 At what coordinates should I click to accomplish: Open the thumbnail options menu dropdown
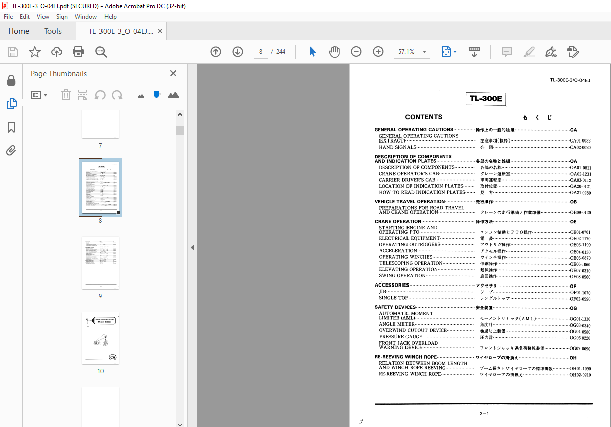click(x=39, y=95)
